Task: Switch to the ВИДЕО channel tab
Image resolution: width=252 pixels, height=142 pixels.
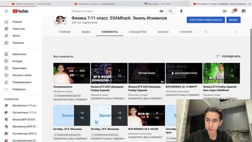Action: [86, 32]
